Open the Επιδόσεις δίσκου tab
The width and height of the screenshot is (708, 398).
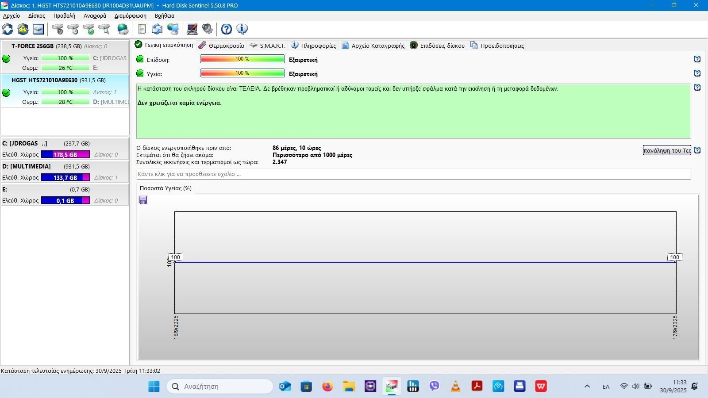437,46
